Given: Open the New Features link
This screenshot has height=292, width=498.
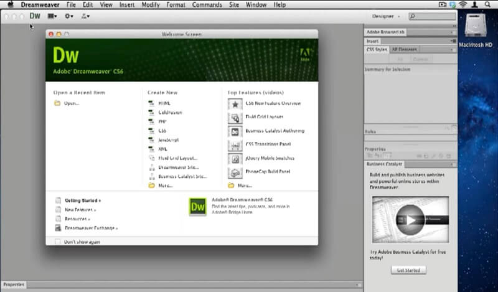Looking at the screenshot, I should 80,210.
